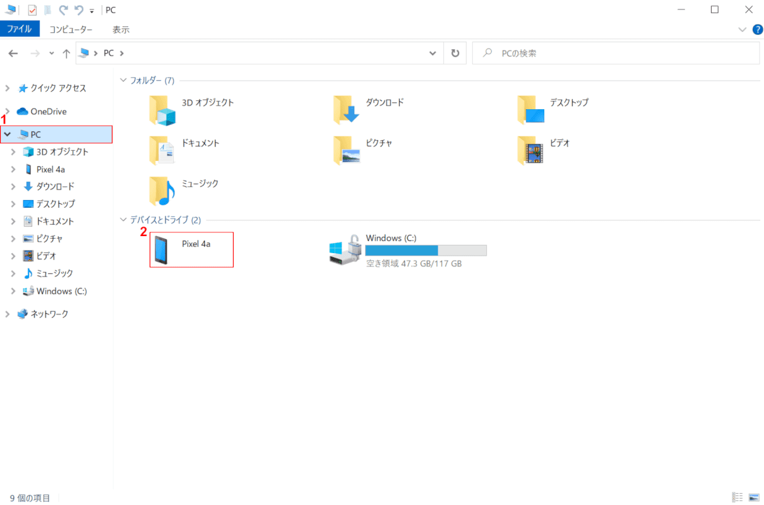Expand Windows (C:) node in the tree
This screenshot has width=764, height=505.
click(x=13, y=291)
